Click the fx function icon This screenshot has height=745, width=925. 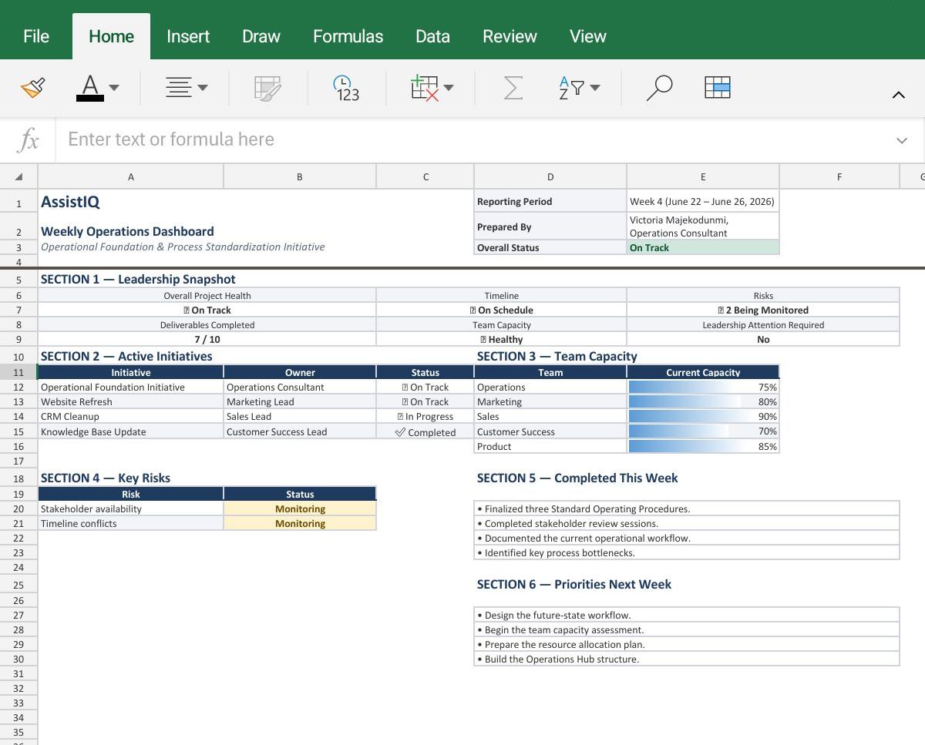pyautogui.click(x=29, y=139)
